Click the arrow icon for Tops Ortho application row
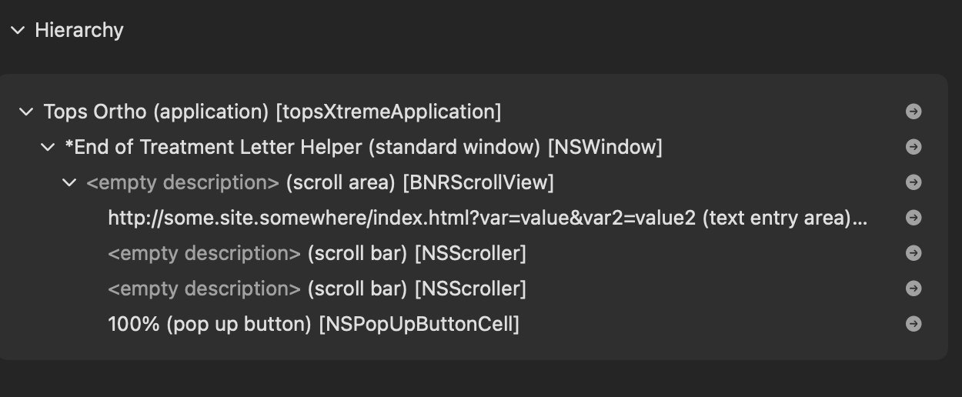Screen dimensions: 962x397 pyautogui.click(x=914, y=112)
